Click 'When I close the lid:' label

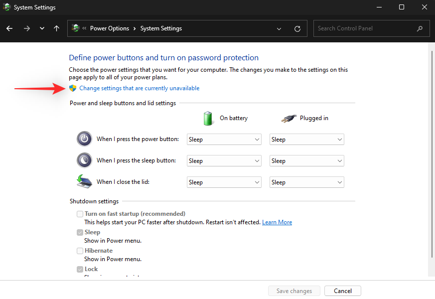coord(123,182)
